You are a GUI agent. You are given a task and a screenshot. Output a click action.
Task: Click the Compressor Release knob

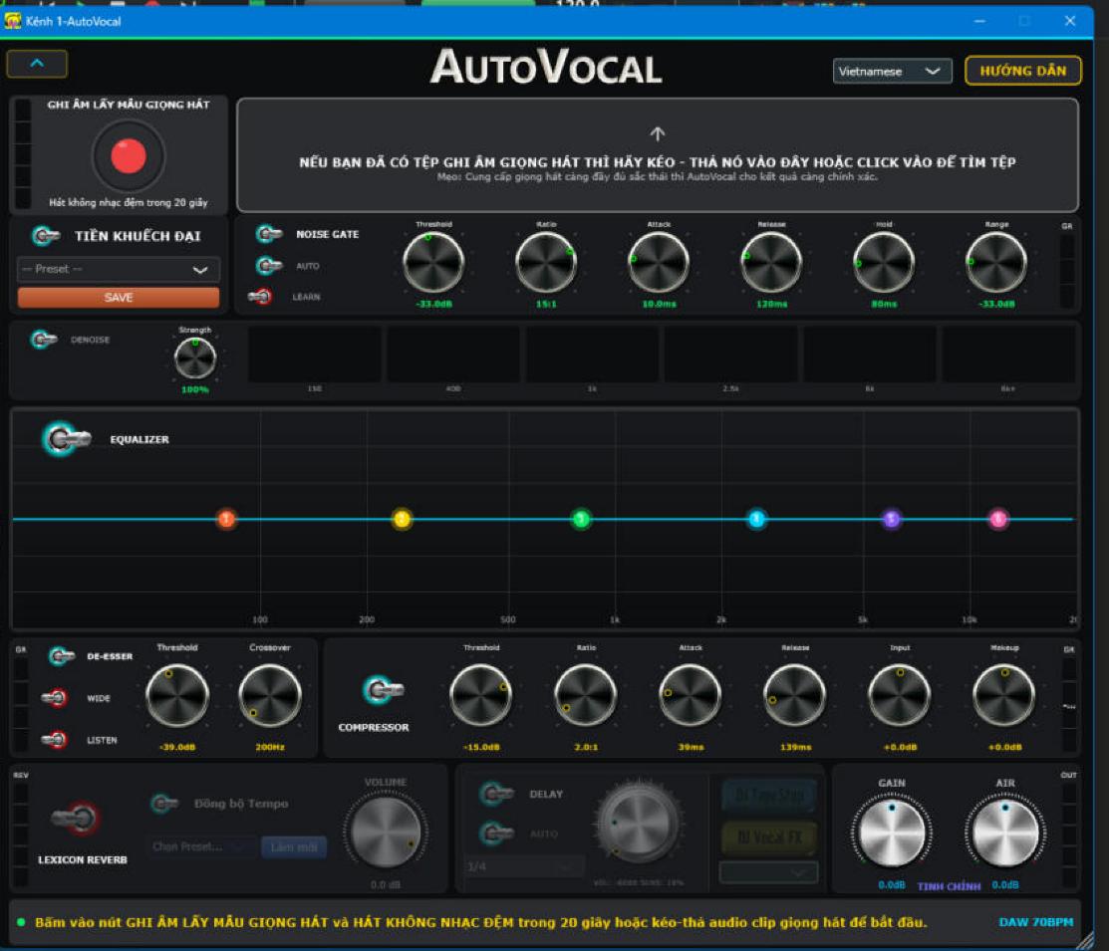coord(795,696)
